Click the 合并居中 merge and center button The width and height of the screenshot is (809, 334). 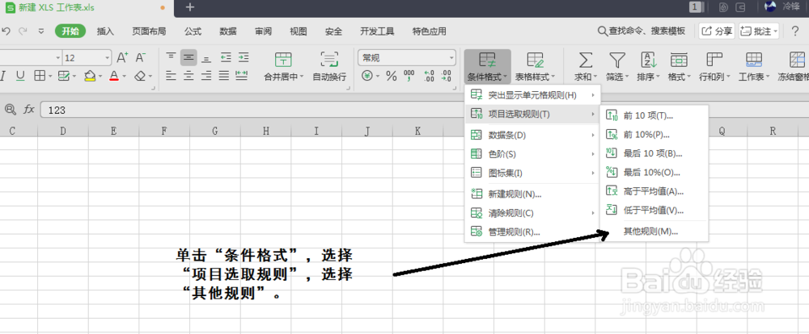pos(283,66)
